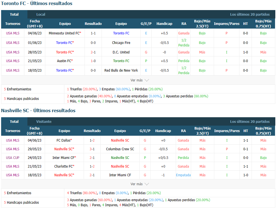Click the "G" win marker in the D.C. United row
This screenshot has height=209, width=277.
pos(146,52)
